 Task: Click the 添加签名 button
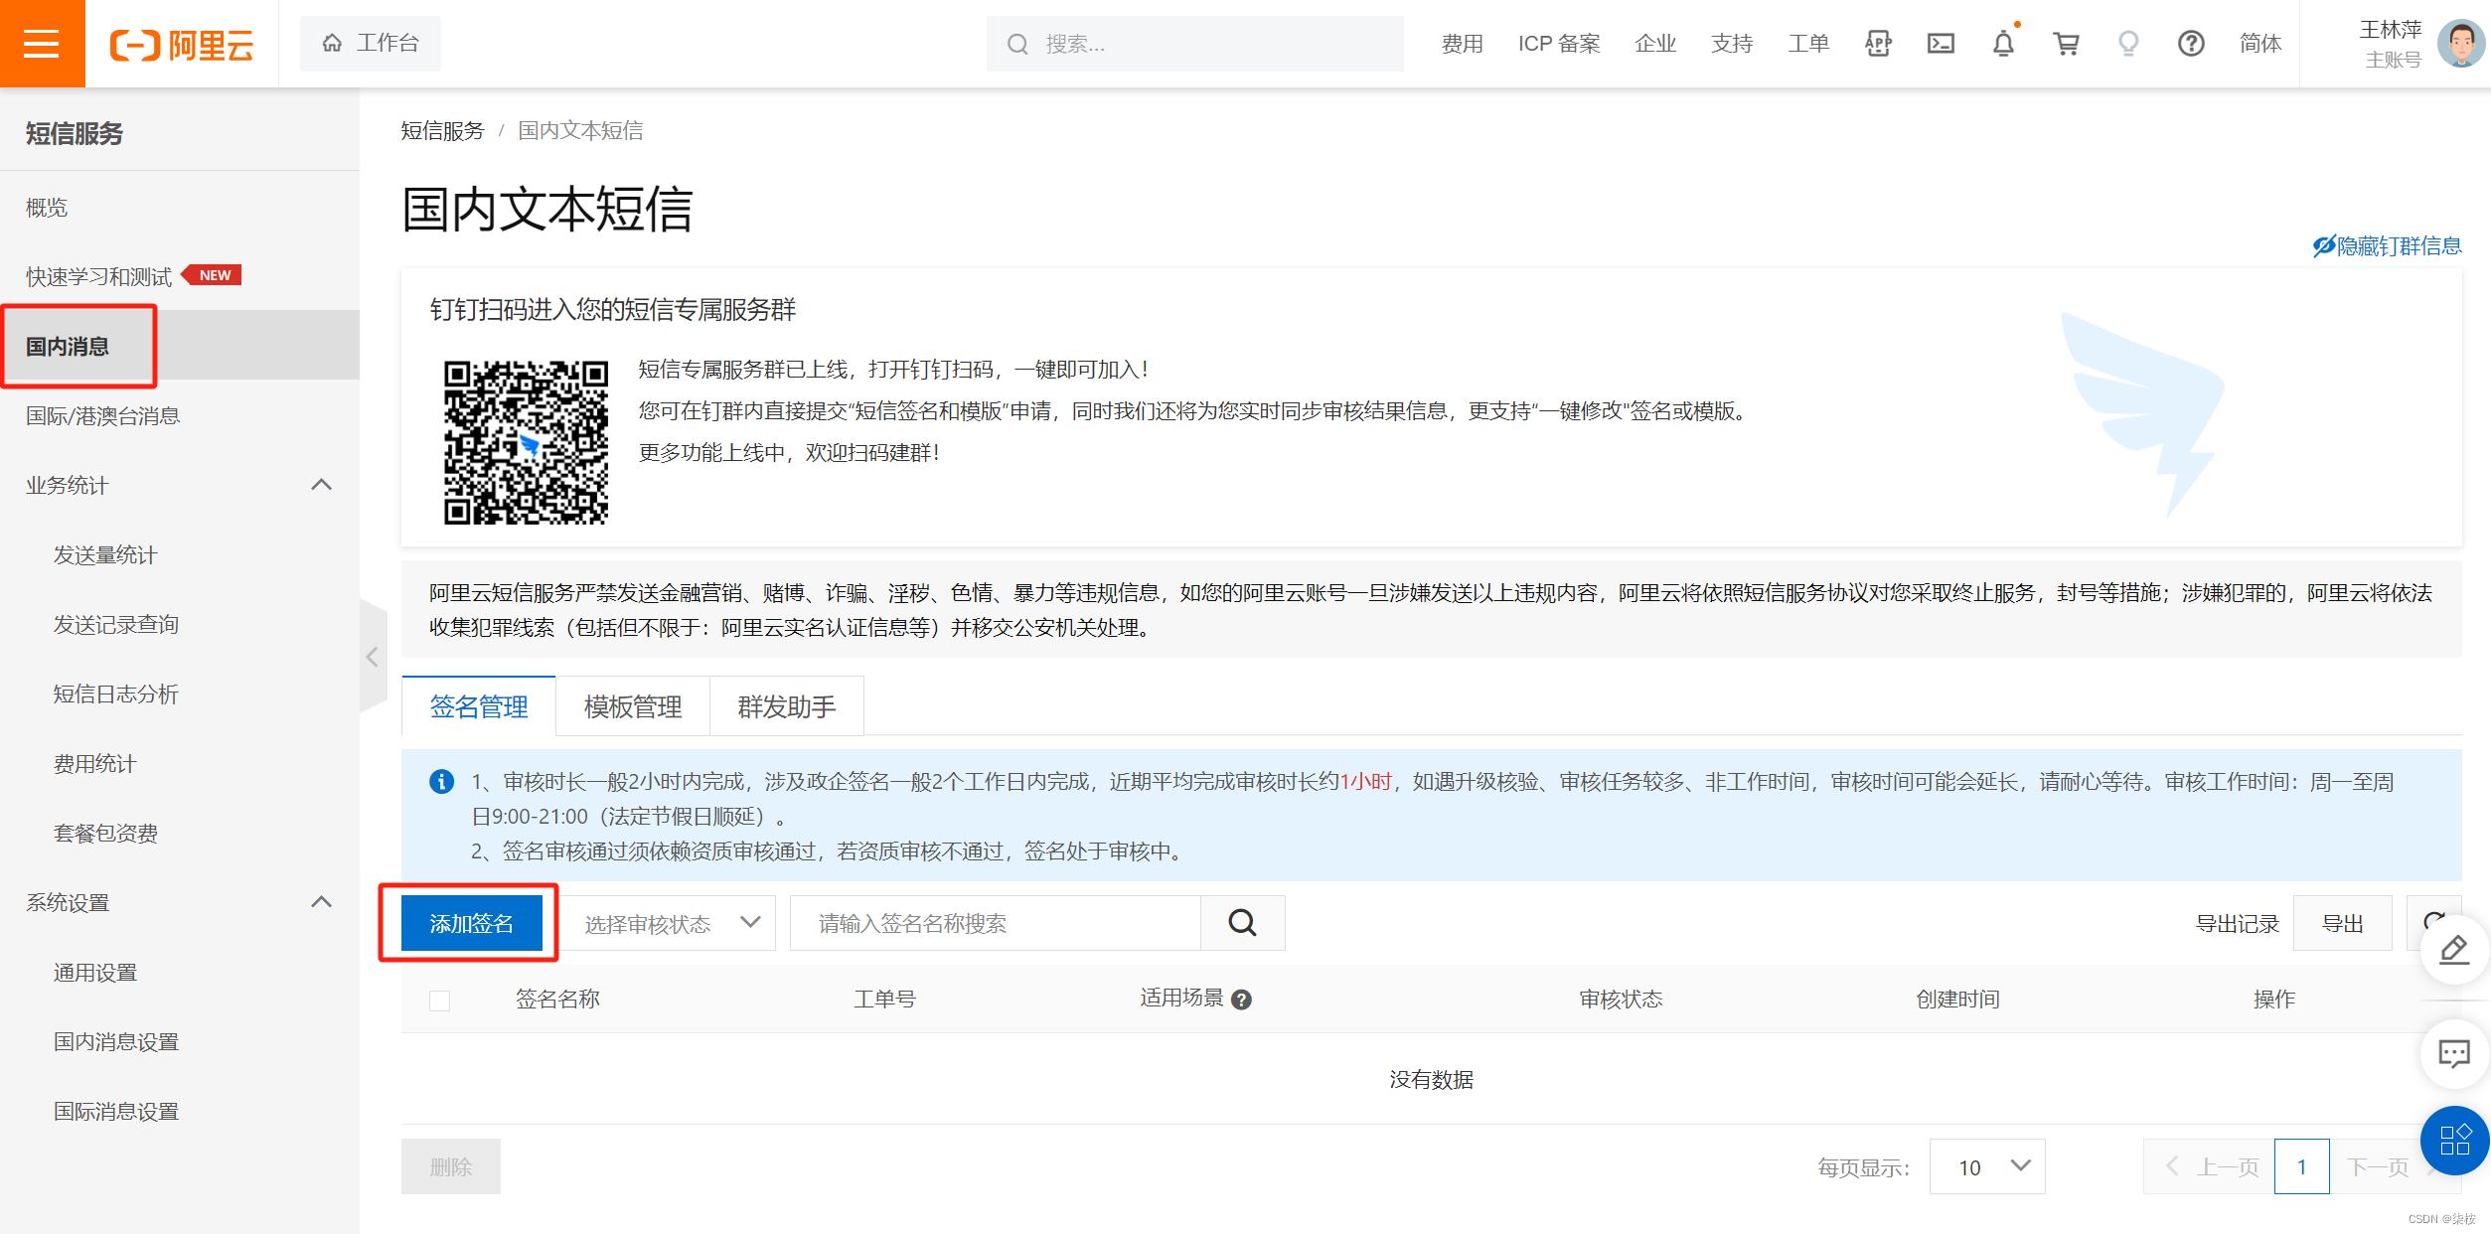pos(471,923)
